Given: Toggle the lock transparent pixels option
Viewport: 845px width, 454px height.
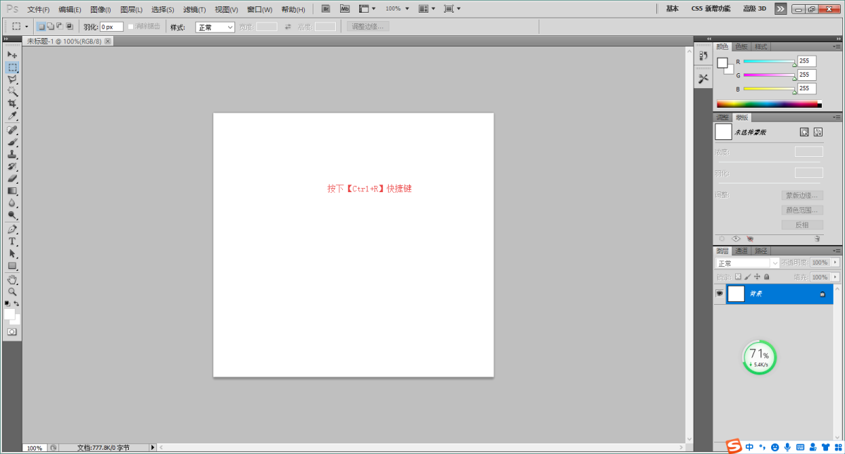Looking at the screenshot, I should click(738, 277).
